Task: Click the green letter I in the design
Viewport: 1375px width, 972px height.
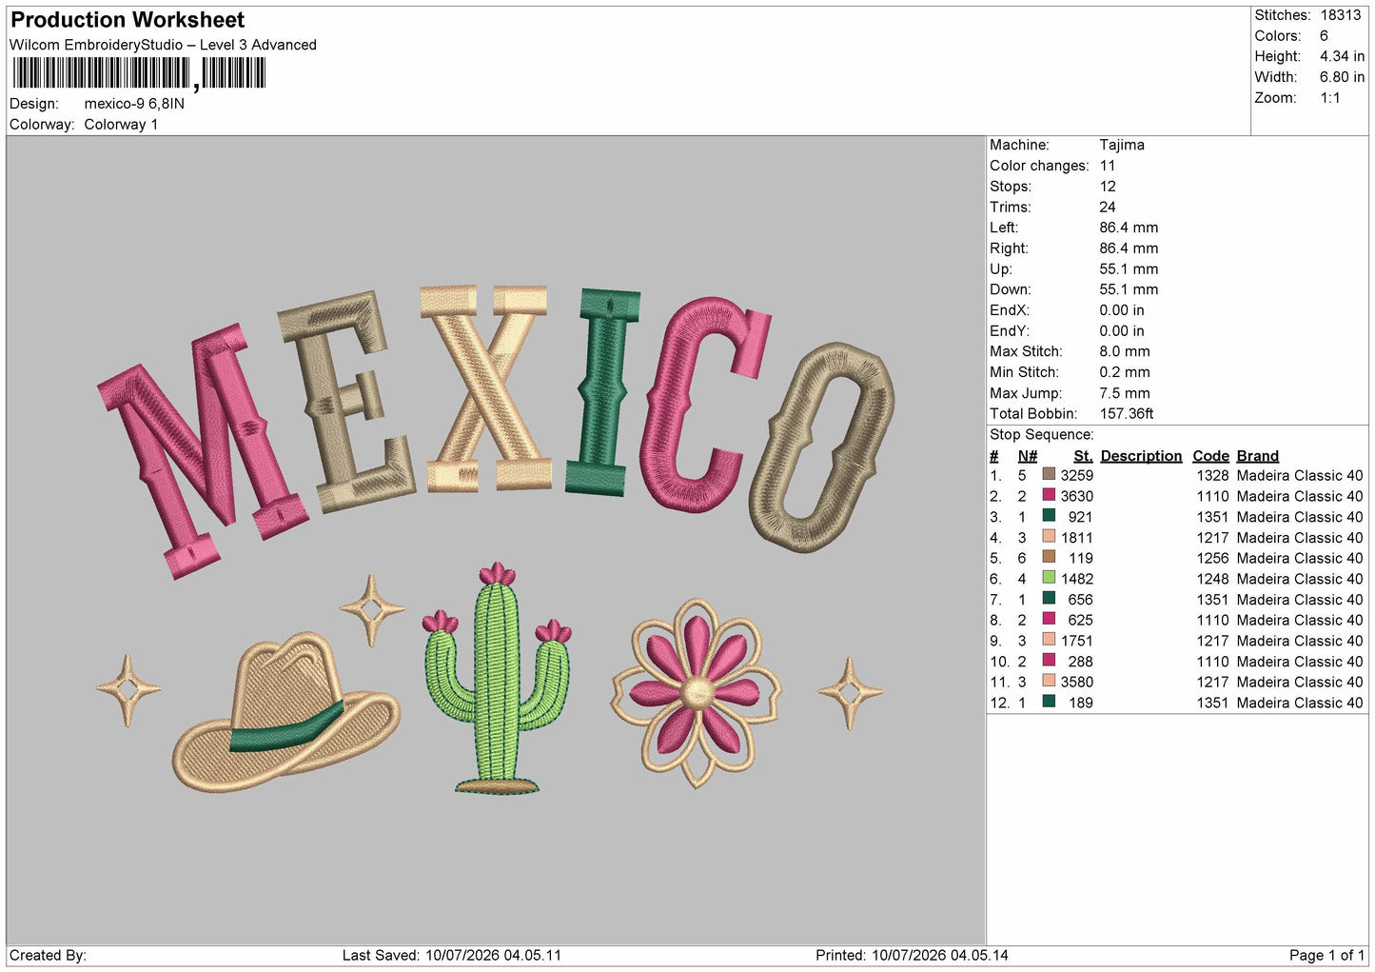Action: [602, 391]
